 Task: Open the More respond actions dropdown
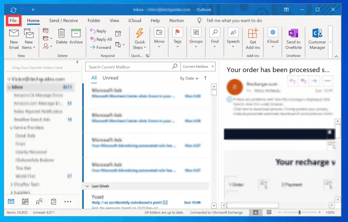tap(120, 45)
